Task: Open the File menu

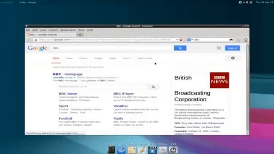Action: coord(28,30)
